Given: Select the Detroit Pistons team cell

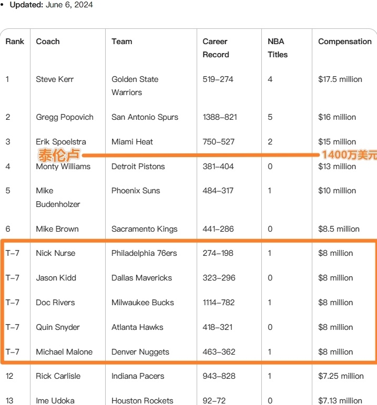Looking at the screenshot, I should (138, 167).
